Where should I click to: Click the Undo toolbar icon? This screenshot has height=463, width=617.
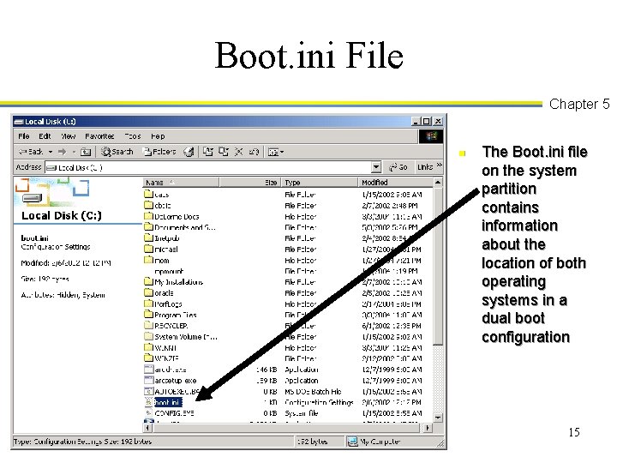pos(254,152)
